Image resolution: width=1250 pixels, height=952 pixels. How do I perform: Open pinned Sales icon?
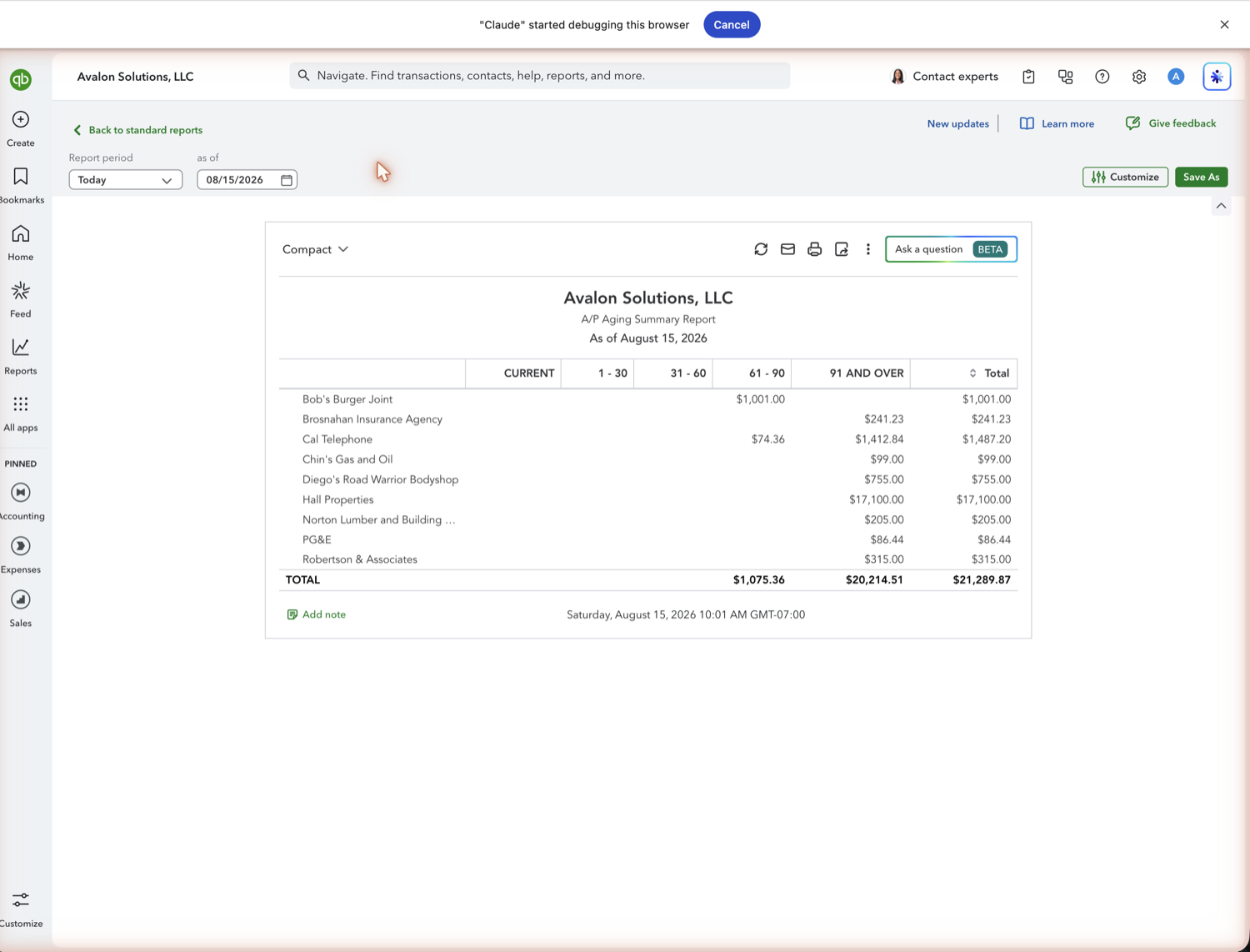click(x=21, y=599)
